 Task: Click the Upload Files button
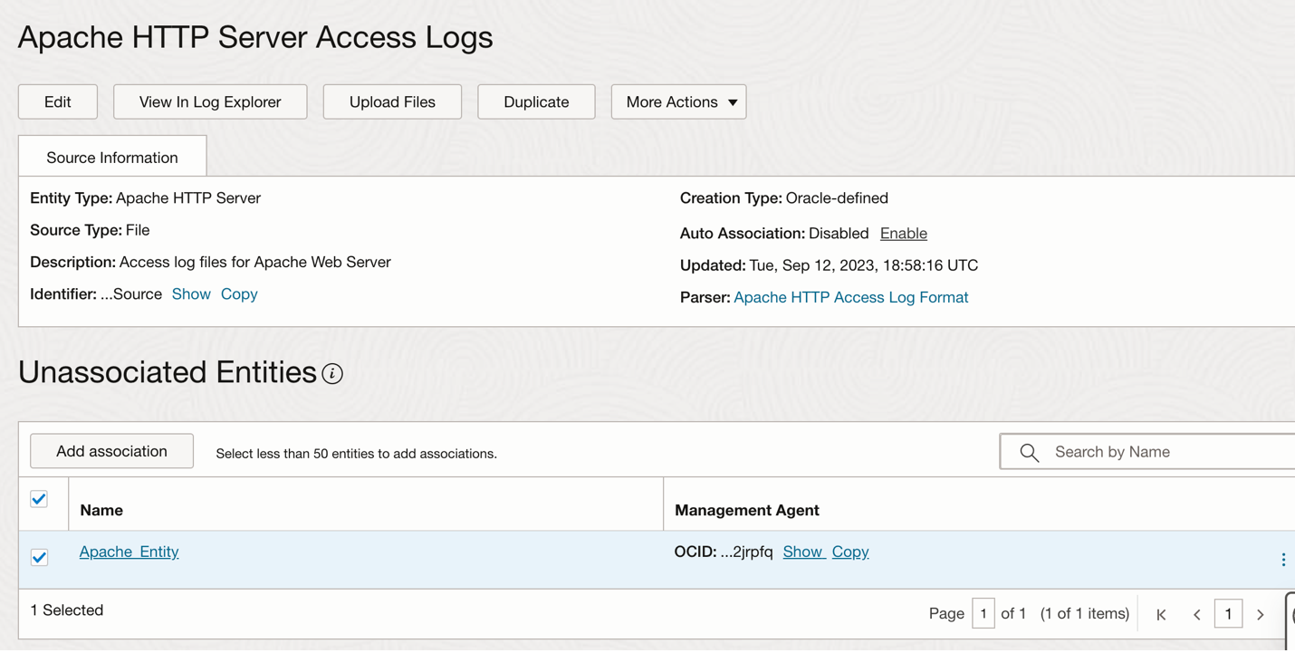[x=391, y=101]
